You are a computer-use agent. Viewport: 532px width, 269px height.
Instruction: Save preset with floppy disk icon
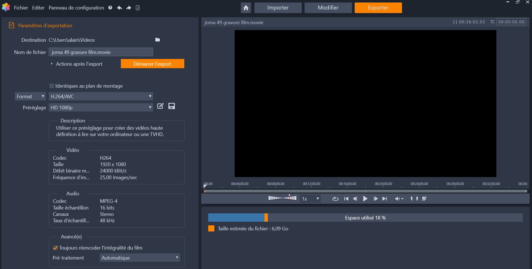[171, 106]
